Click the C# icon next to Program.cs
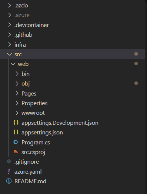The height and width of the screenshot is (194, 147). (x=16, y=142)
